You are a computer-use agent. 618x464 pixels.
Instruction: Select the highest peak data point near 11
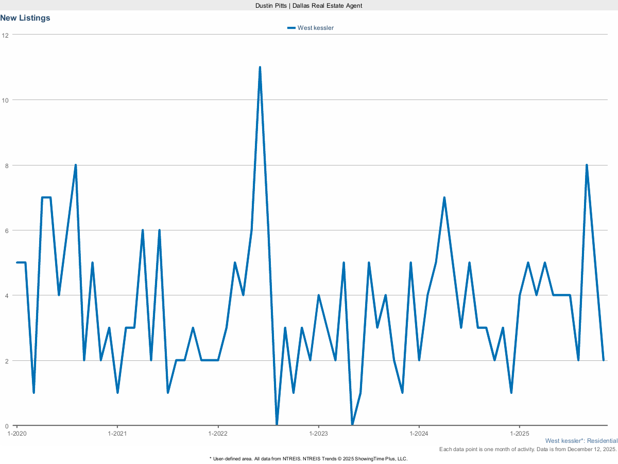coord(261,66)
